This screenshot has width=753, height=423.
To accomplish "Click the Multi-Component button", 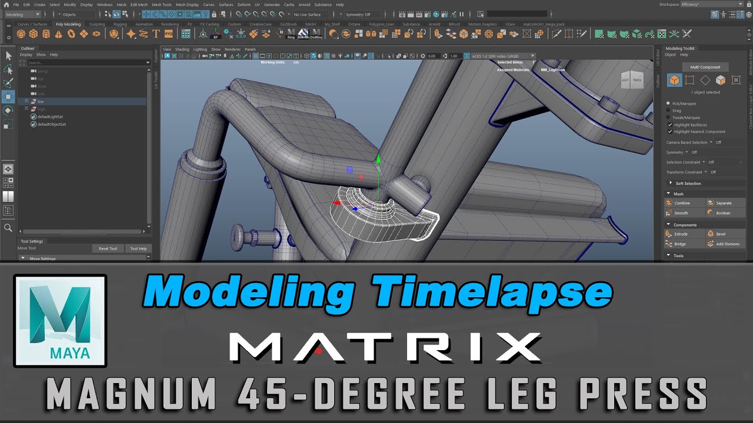I will pos(705,67).
